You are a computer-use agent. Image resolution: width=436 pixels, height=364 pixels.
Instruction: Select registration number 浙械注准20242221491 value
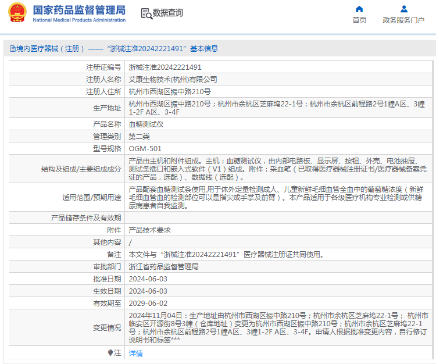[x=165, y=67]
